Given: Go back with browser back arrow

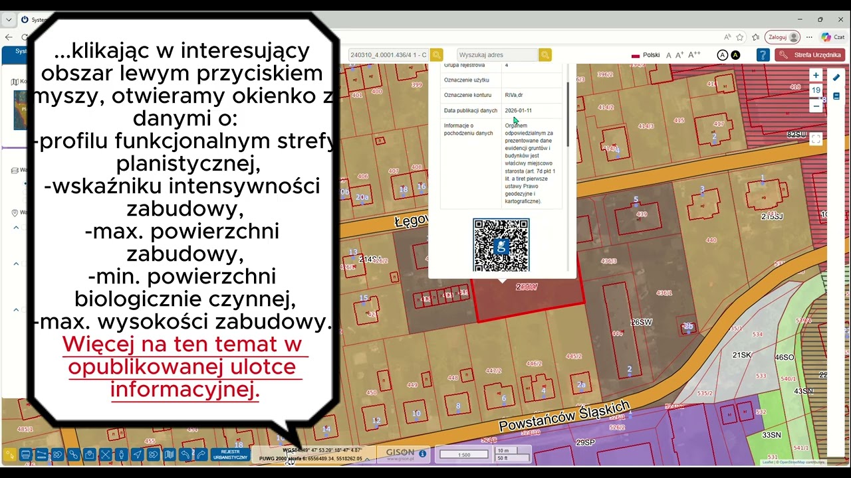Looking at the screenshot, I should tap(8, 37).
